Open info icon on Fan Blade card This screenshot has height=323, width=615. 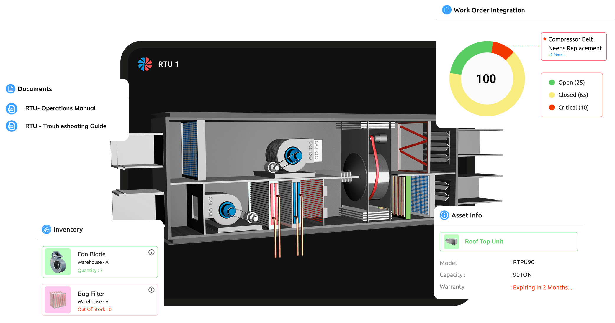coord(151,252)
